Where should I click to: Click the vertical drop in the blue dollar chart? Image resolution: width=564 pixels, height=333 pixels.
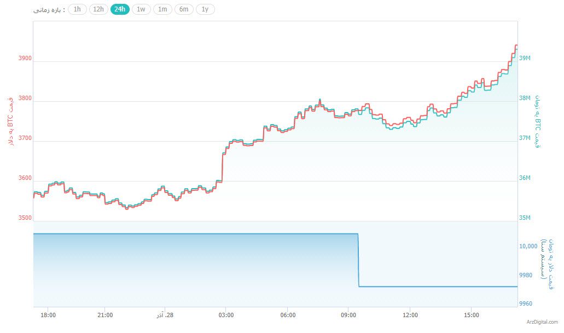point(358,260)
